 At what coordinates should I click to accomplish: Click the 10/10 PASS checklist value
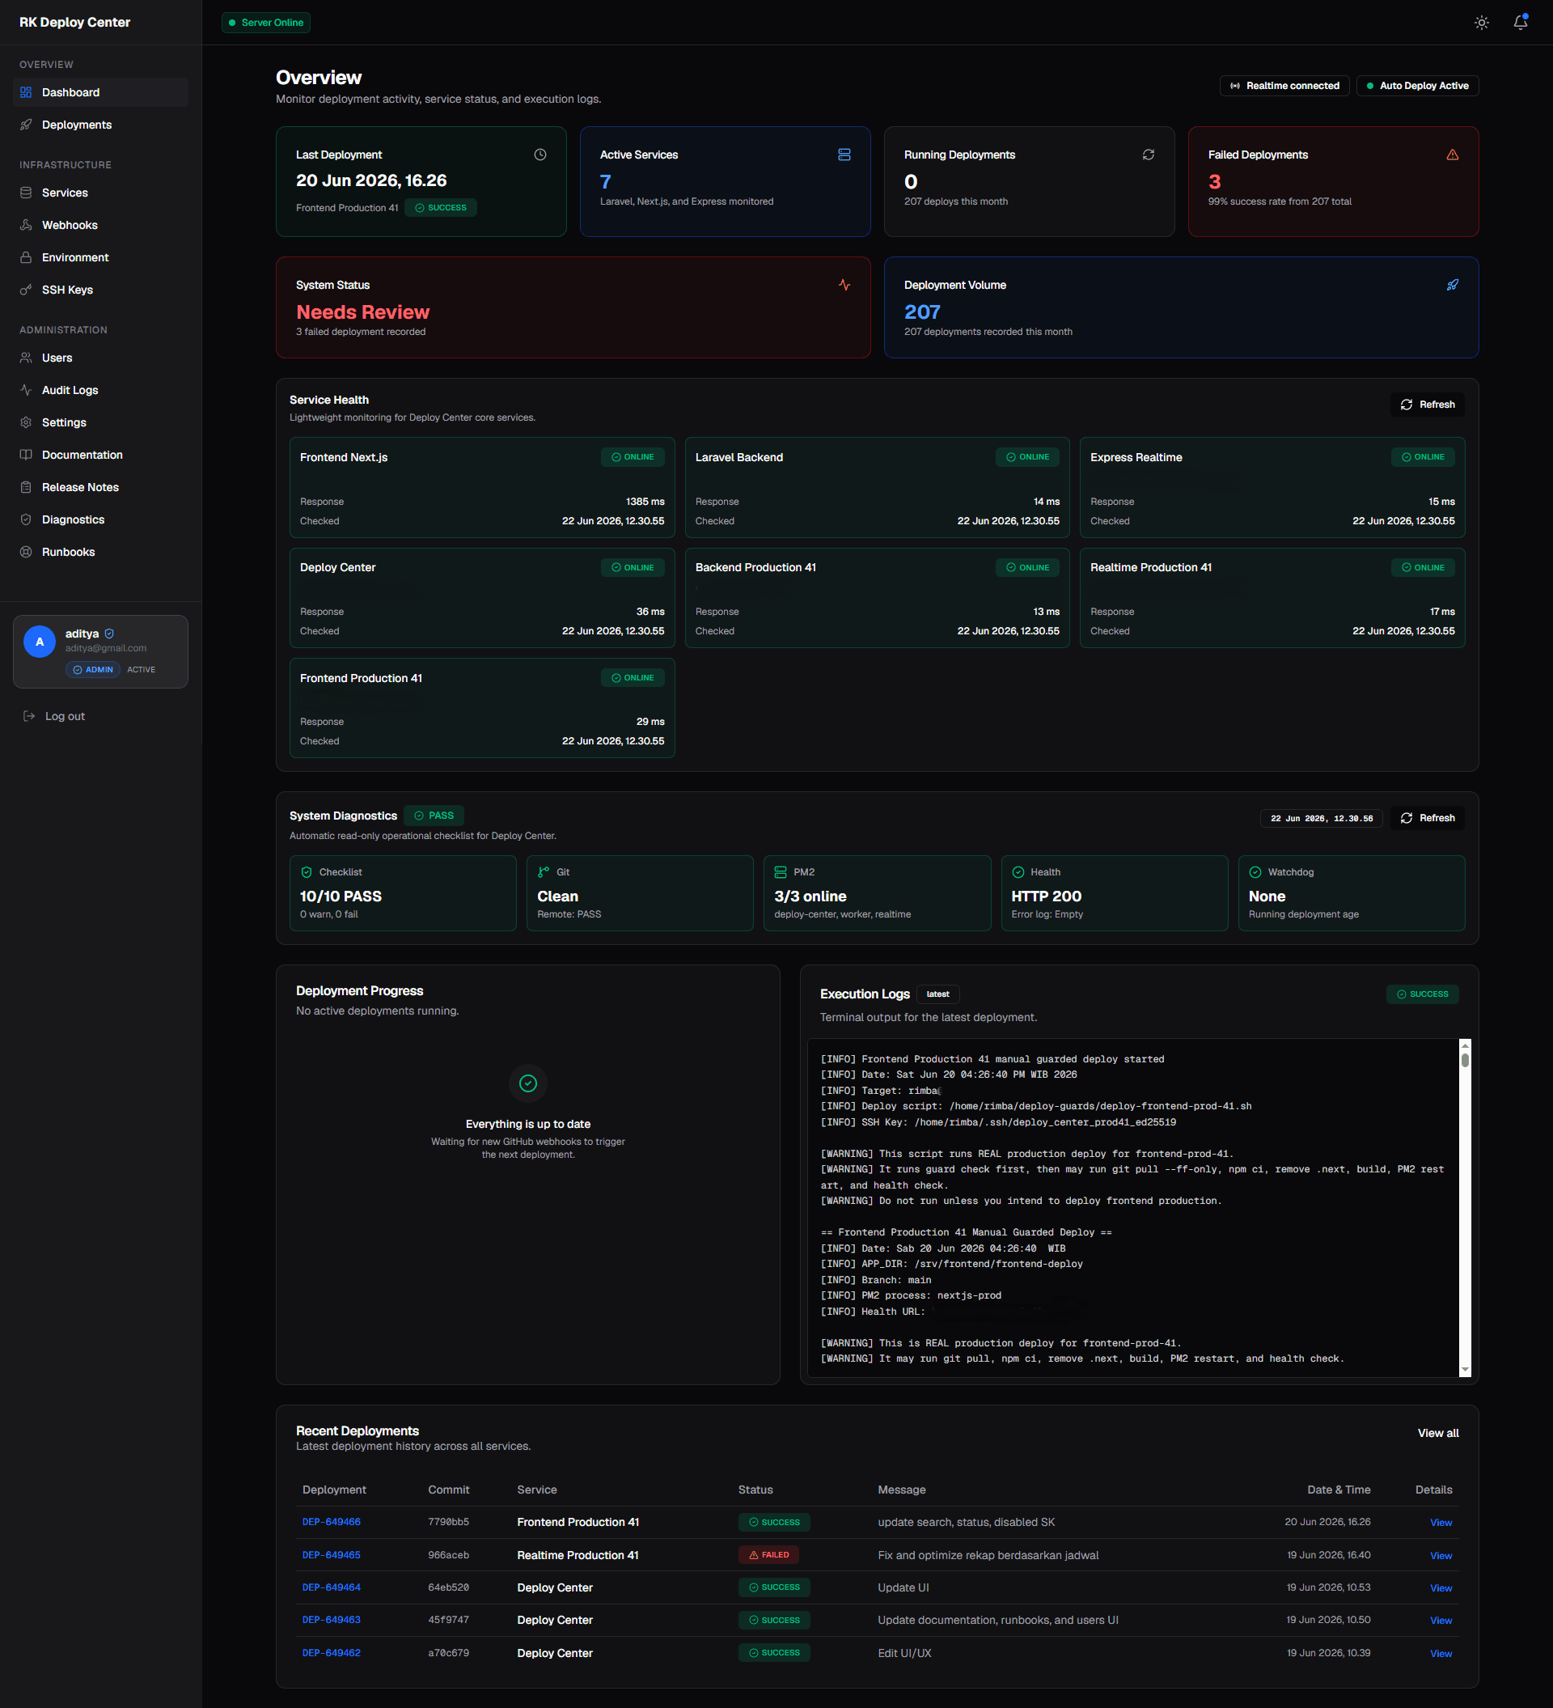pos(341,896)
